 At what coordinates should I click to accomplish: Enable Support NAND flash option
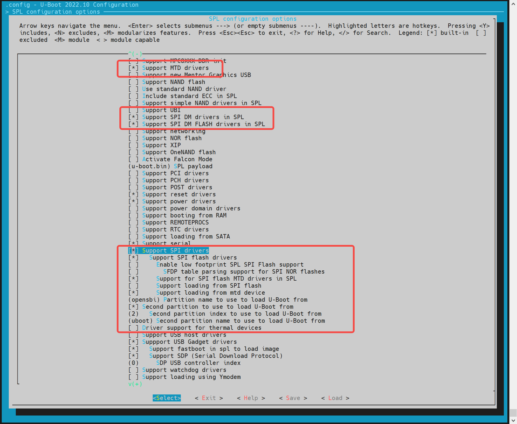point(133,82)
